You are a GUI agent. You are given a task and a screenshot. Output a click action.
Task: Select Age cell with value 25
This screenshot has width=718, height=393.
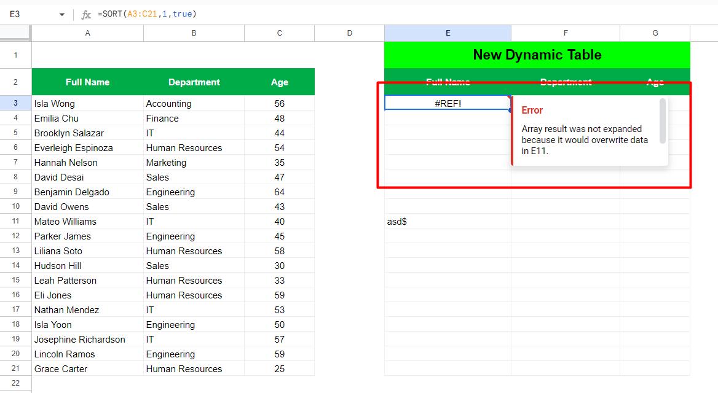tap(279, 369)
